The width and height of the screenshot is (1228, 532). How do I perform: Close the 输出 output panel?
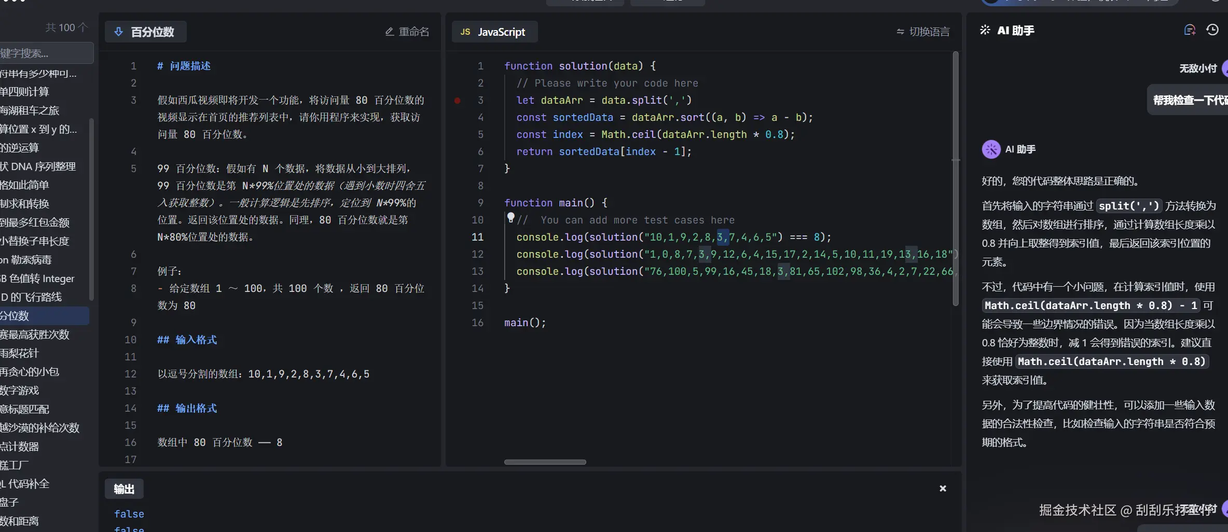pyautogui.click(x=943, y=488)
